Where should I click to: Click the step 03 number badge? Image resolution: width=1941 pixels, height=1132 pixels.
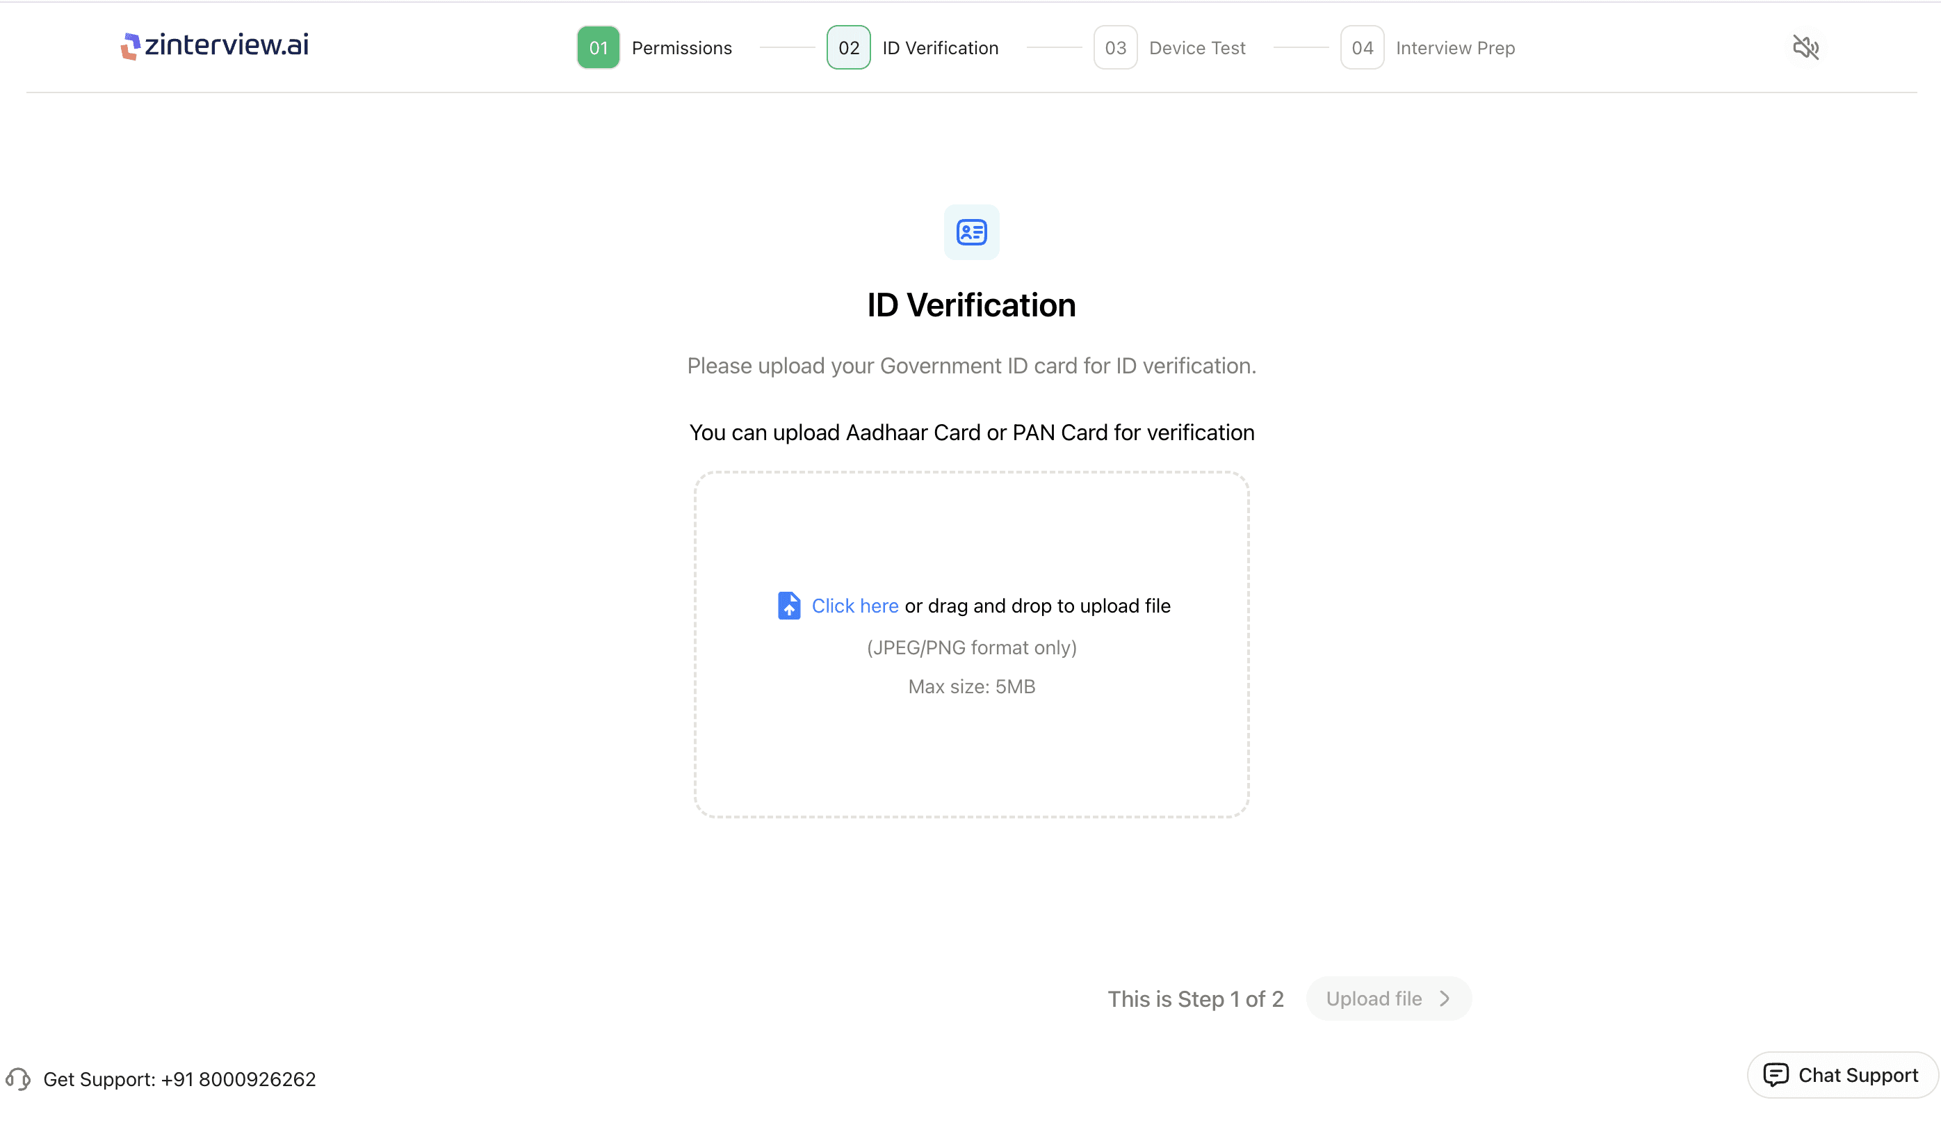1115,48
